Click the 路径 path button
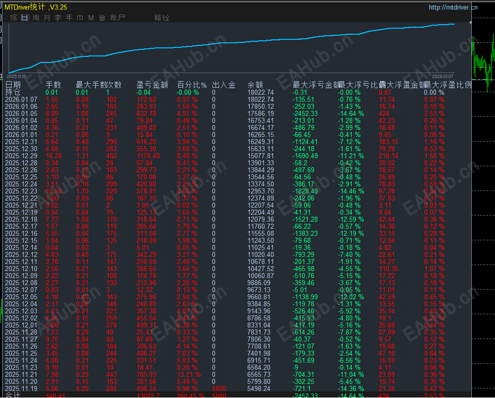Viewport: 495px width, 398px height. [x=162, y=18]
